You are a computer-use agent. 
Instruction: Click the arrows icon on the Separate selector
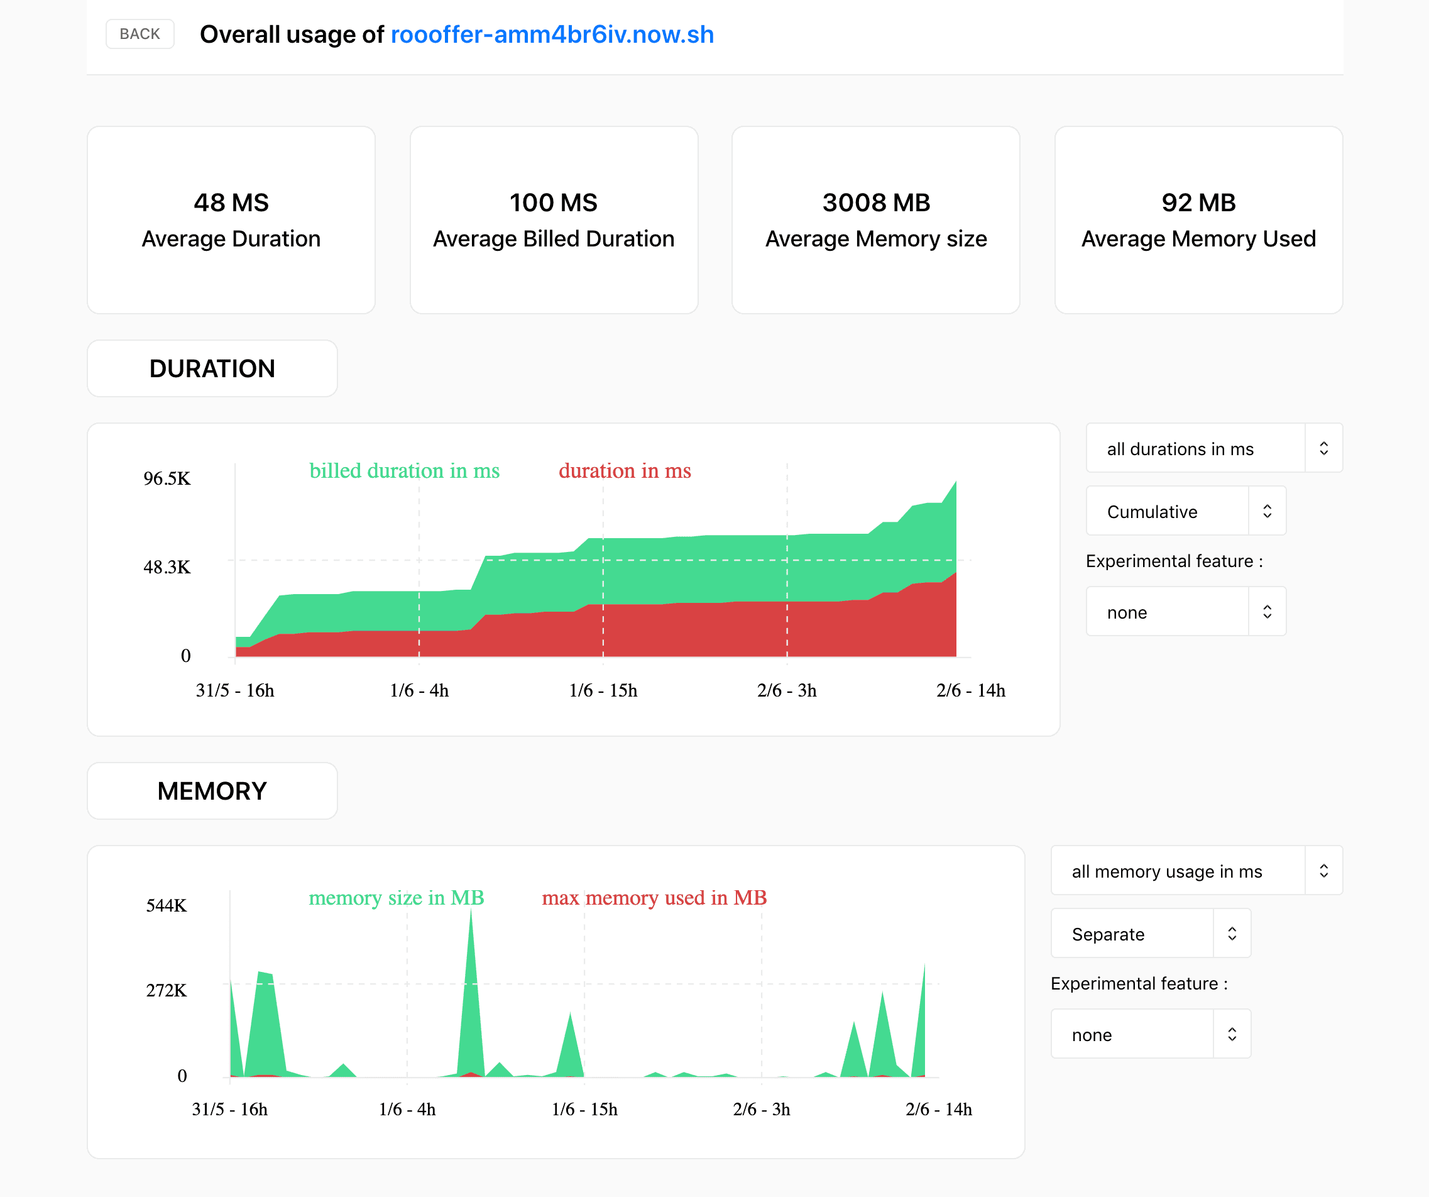[x=1232, y=934]
